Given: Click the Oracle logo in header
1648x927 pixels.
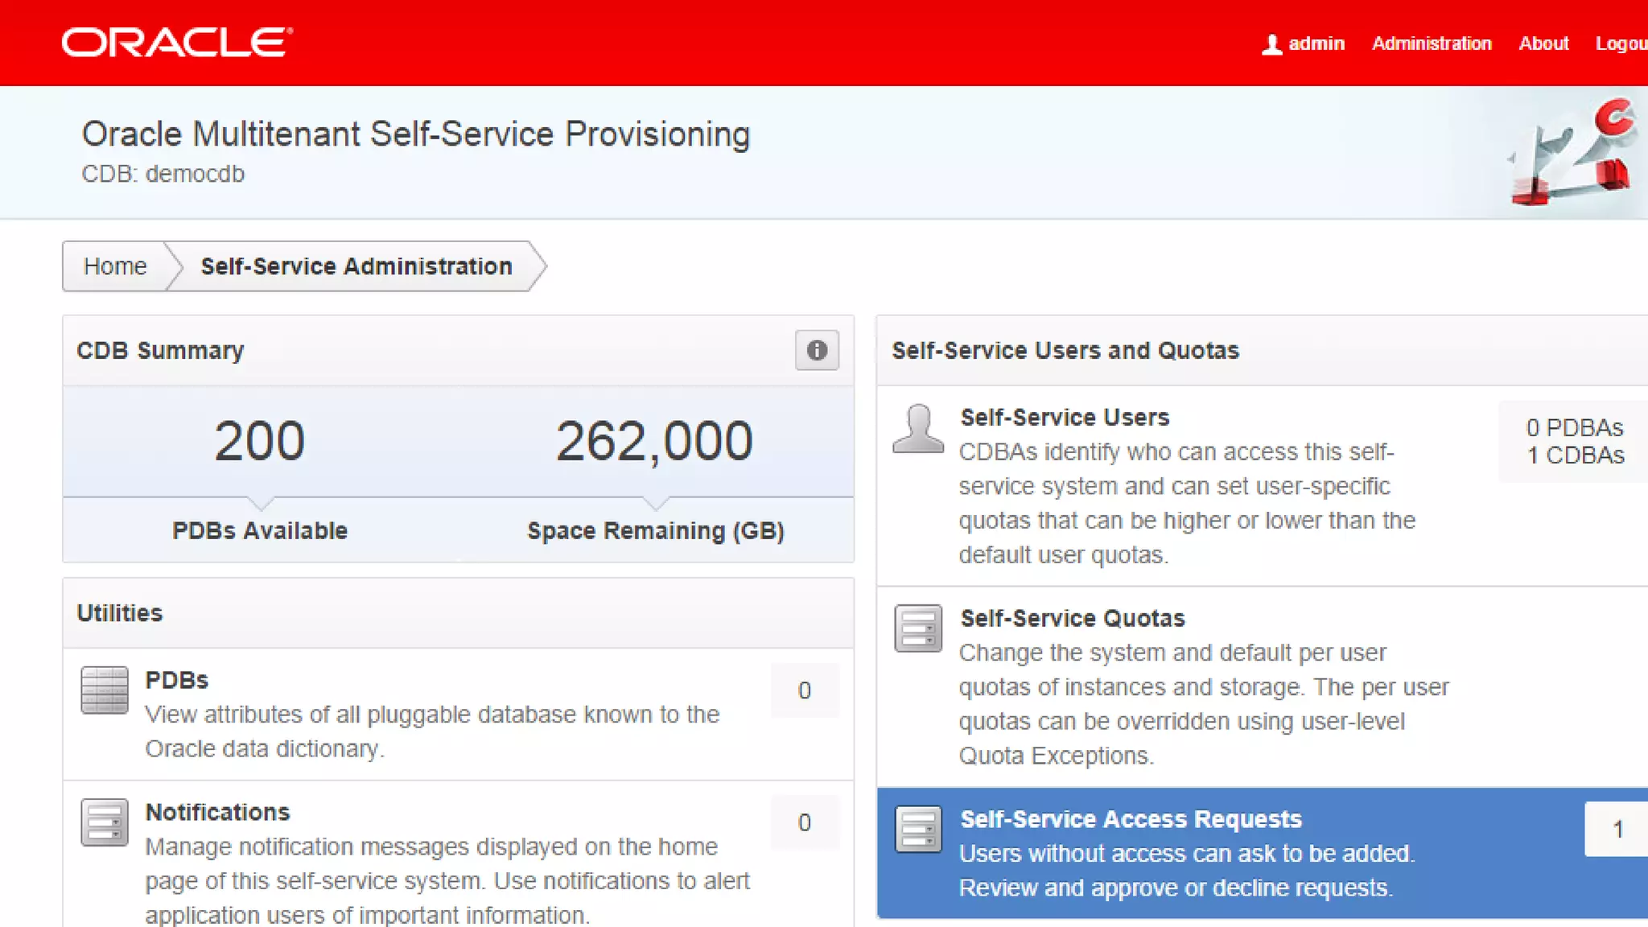Looking at the screenshot, I should point(177,43).
